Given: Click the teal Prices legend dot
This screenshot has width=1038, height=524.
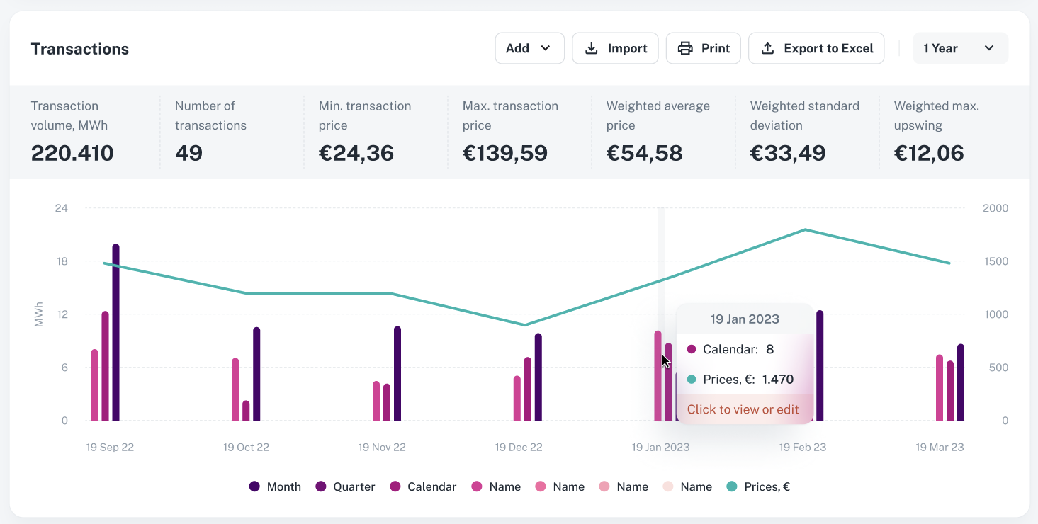Looking at the screenshot, I should [x=732, y=486].
